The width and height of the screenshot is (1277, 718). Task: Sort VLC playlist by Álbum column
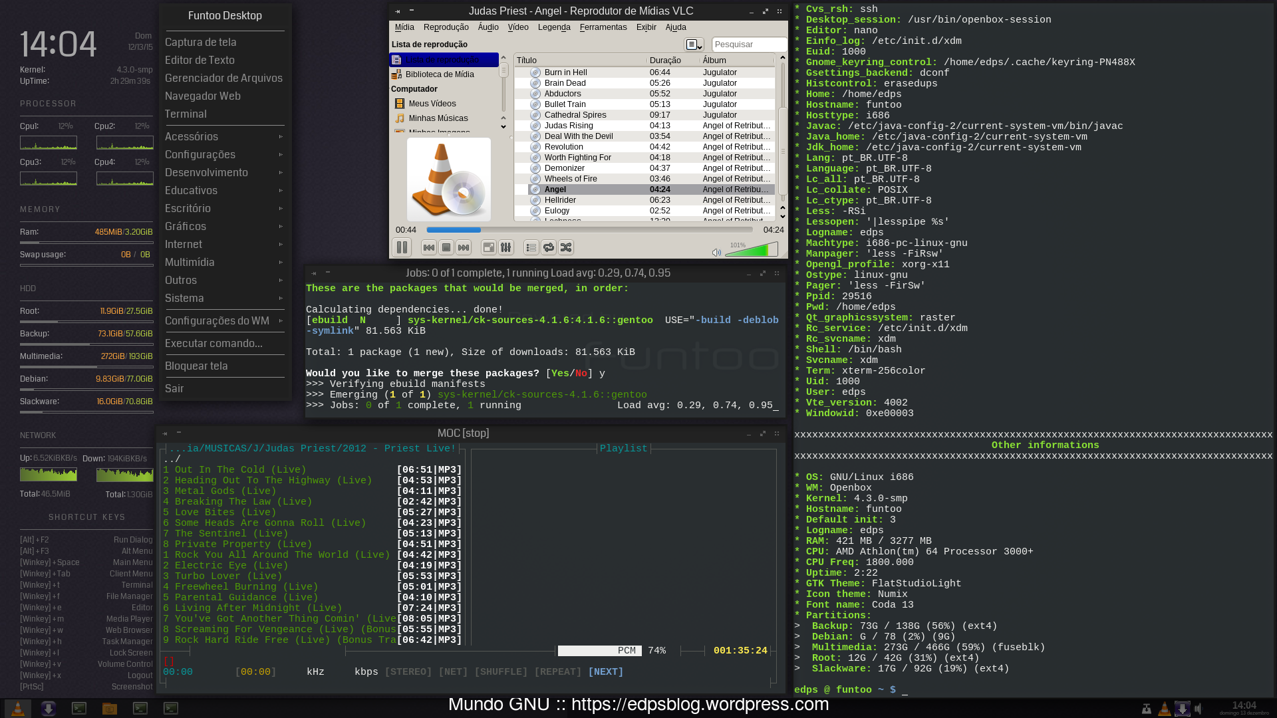pyautogui.click(x=737, y=60)
